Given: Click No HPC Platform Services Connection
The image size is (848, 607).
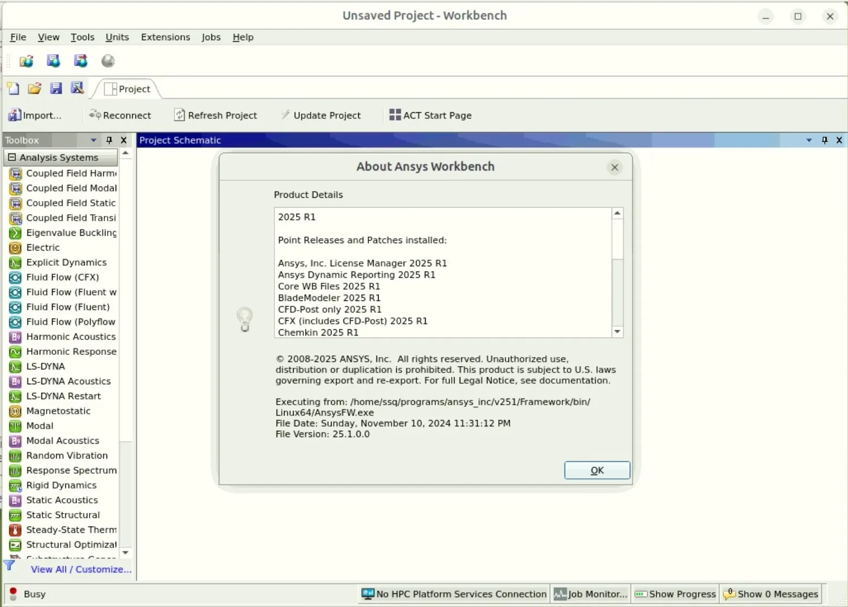Looking at the screenshot, I should click(455, 594).
